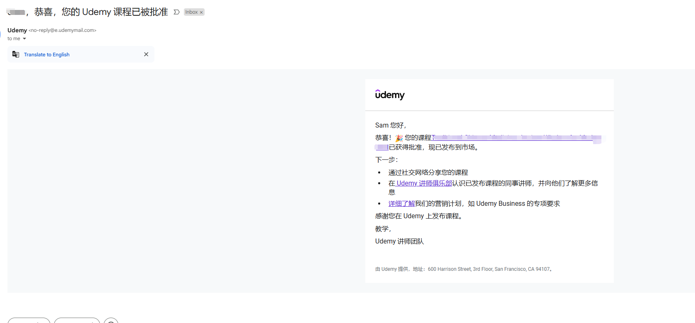Remove the Inbox label with its x

(x=201, y=12)
